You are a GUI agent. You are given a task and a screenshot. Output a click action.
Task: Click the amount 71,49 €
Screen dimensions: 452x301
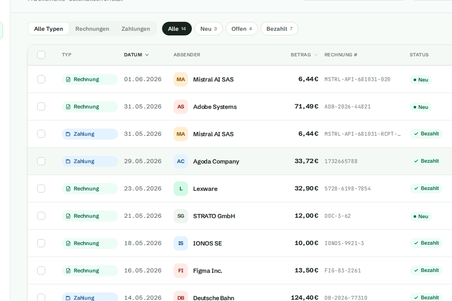click(x=306, y=106)
